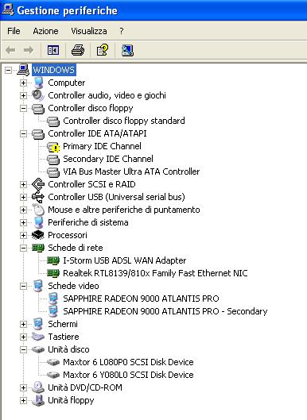The width and height of the screenshot is (307, 420).
Task: Collapse Controller disco floppy node
Action: point(23,109)
